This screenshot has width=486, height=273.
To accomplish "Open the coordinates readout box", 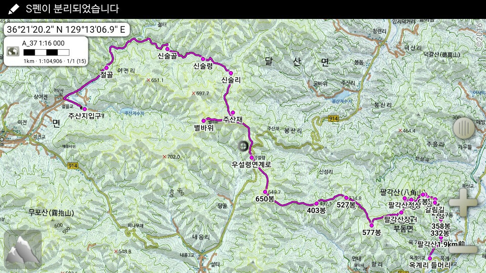I will click(66, 29).
